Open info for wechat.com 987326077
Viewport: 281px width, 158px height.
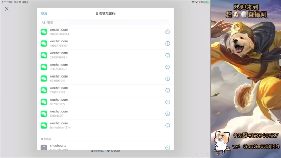click(168, 102)
